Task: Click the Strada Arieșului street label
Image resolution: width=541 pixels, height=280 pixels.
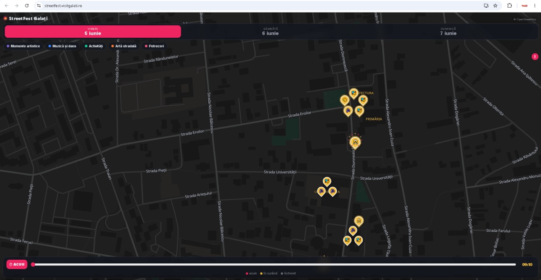Action: (x=198, y=195)
